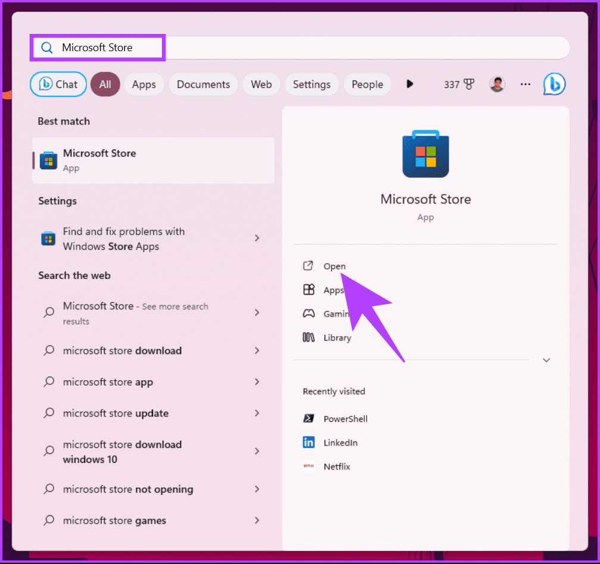The image size is (600, 564).
Task: Launch Netflix from recently visited
Action: [337, 466]
